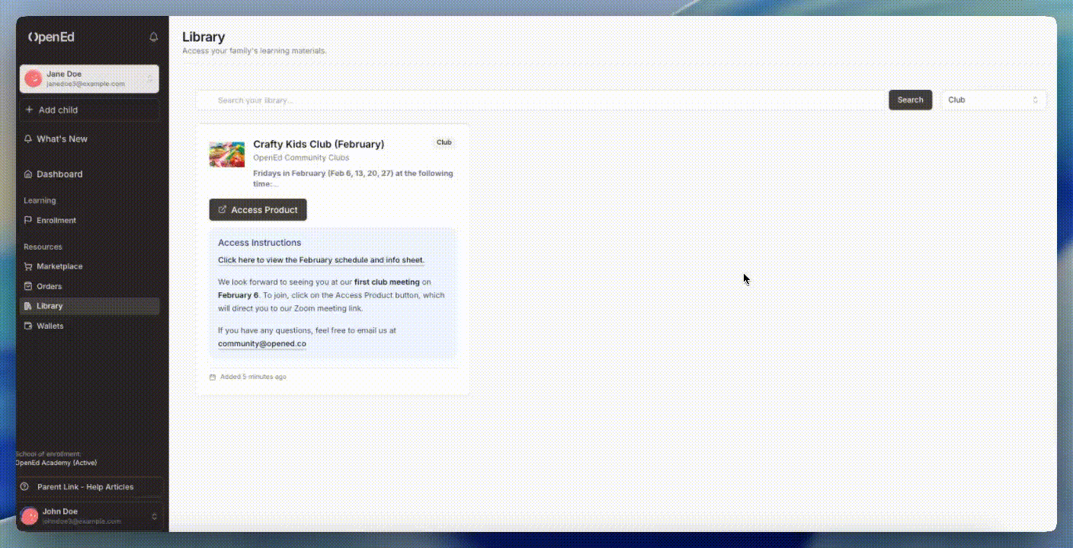Click the Wallets icon in sidebar
Image resolution: width=1073 pixels, height=548 pixels.
tap(28, 326)
